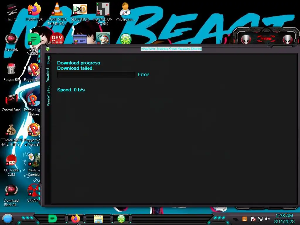Select the CHUZZIN red fuzzball desktop icon

[x=11, y=165]
